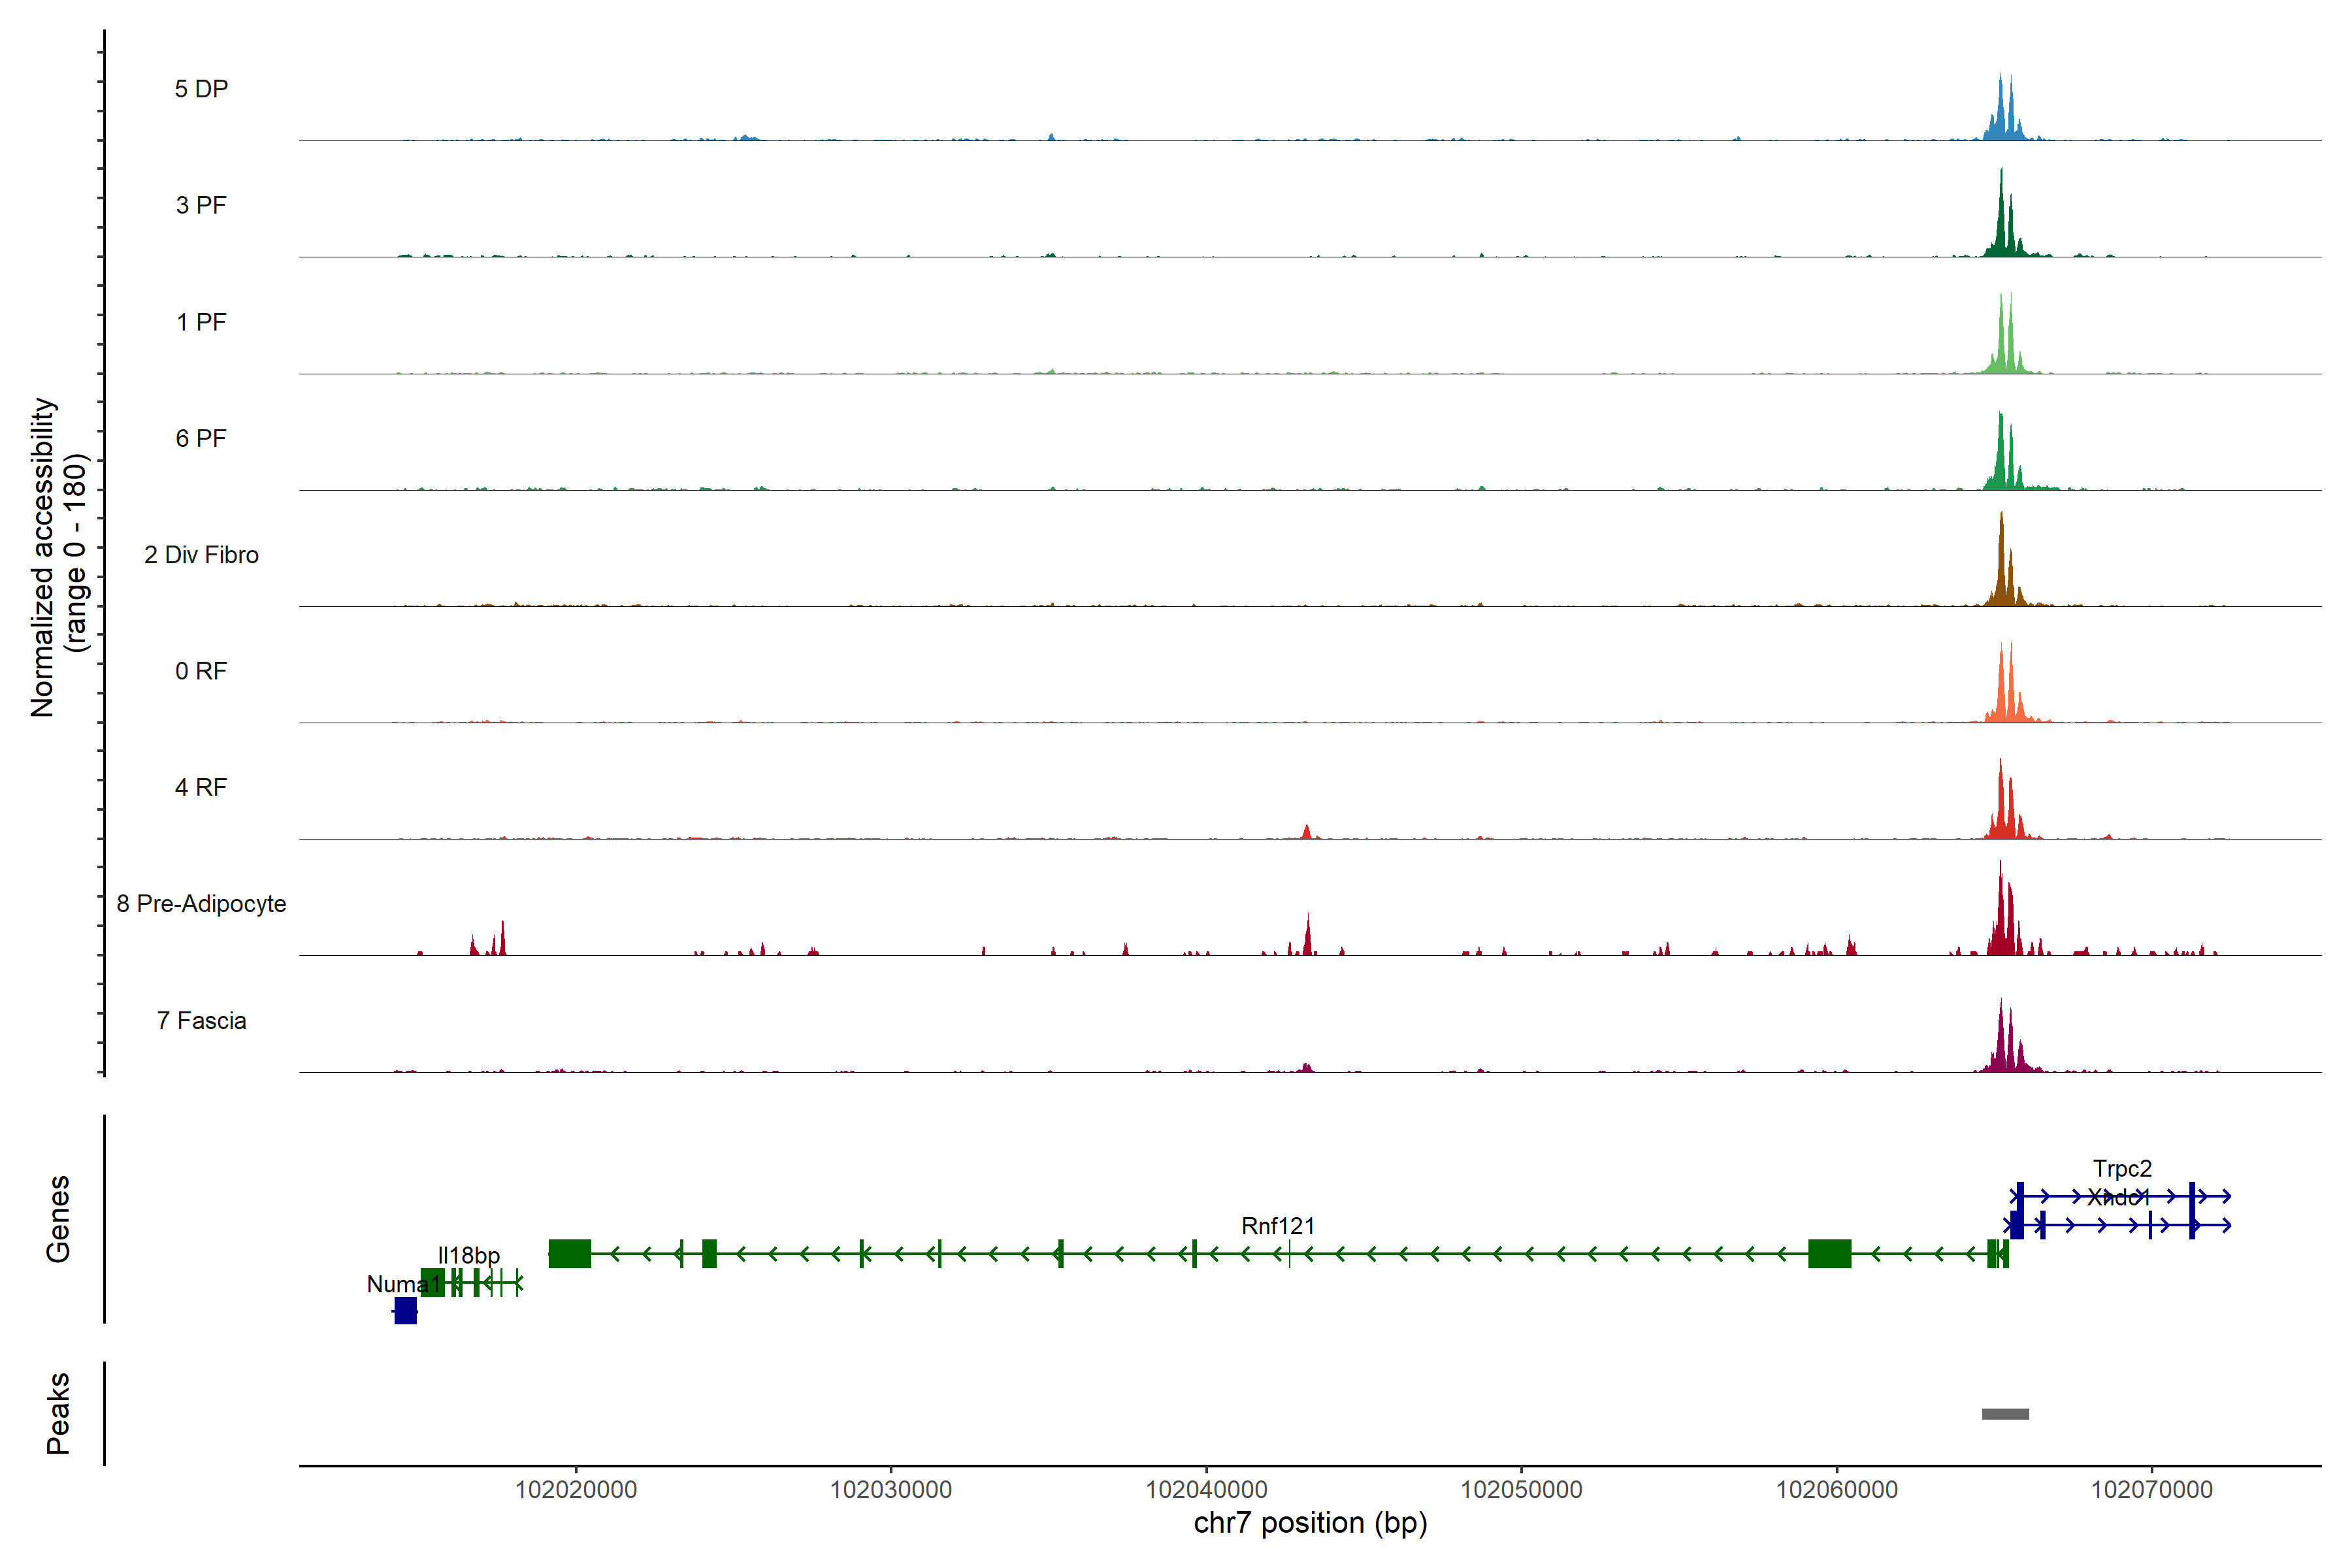Click the small mid-region peak in 4 RF track
The image size is (2352, 1568).
point(1306,832)
